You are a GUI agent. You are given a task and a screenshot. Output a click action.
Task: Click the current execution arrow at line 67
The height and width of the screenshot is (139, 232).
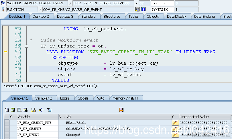5,52
